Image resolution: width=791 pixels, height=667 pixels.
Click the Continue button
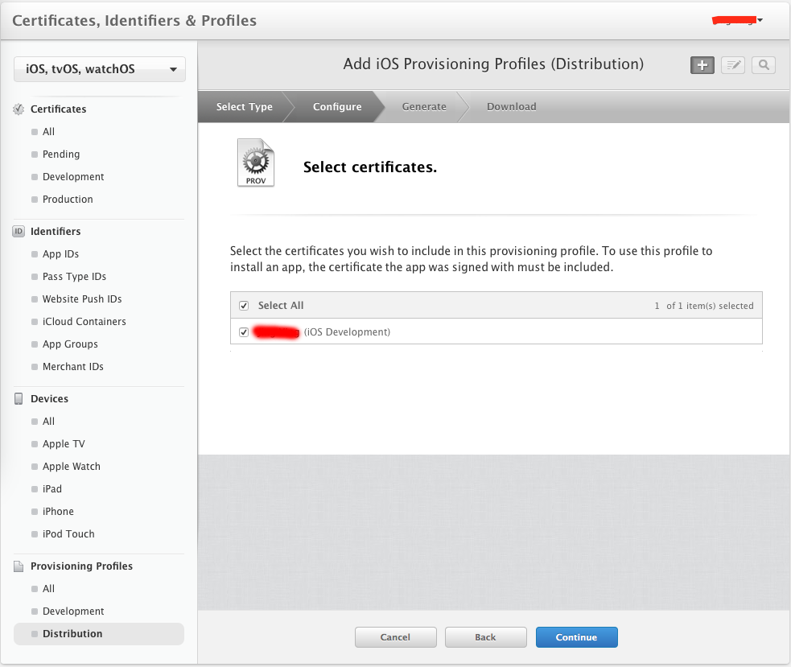576,636
